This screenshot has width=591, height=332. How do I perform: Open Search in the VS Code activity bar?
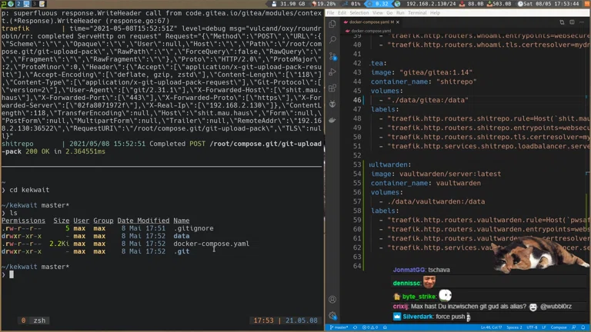point(332,39)
